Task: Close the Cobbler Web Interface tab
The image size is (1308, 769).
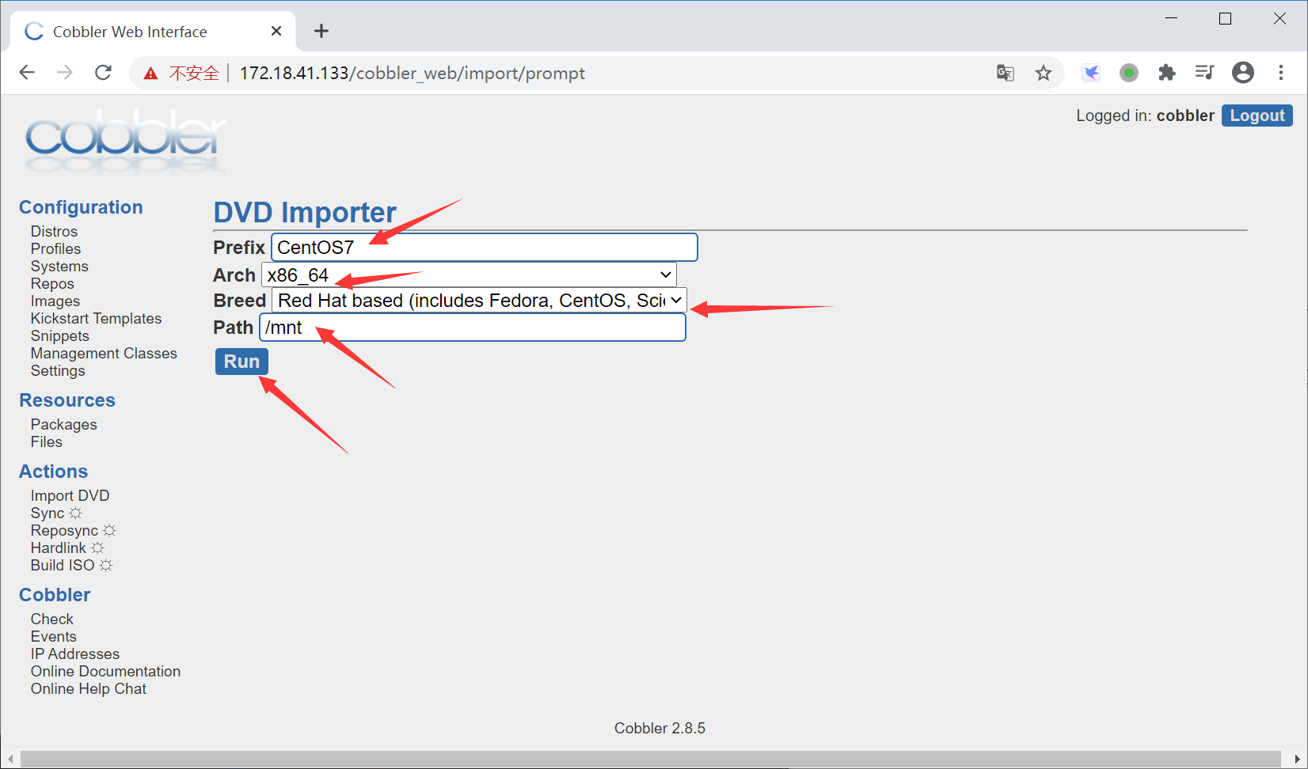Action: tap(276, 31)
